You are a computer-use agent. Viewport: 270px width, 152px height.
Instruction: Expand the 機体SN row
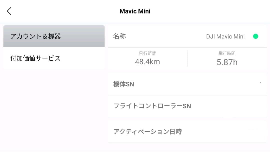[187, 84]
